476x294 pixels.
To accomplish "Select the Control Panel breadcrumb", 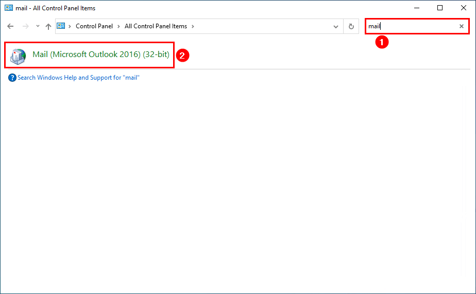I will [94, 26].
